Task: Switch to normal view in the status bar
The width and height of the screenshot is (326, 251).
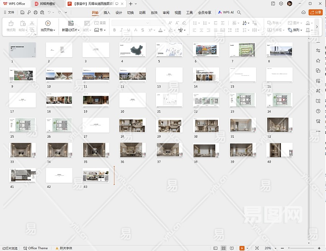Action: 215,248
